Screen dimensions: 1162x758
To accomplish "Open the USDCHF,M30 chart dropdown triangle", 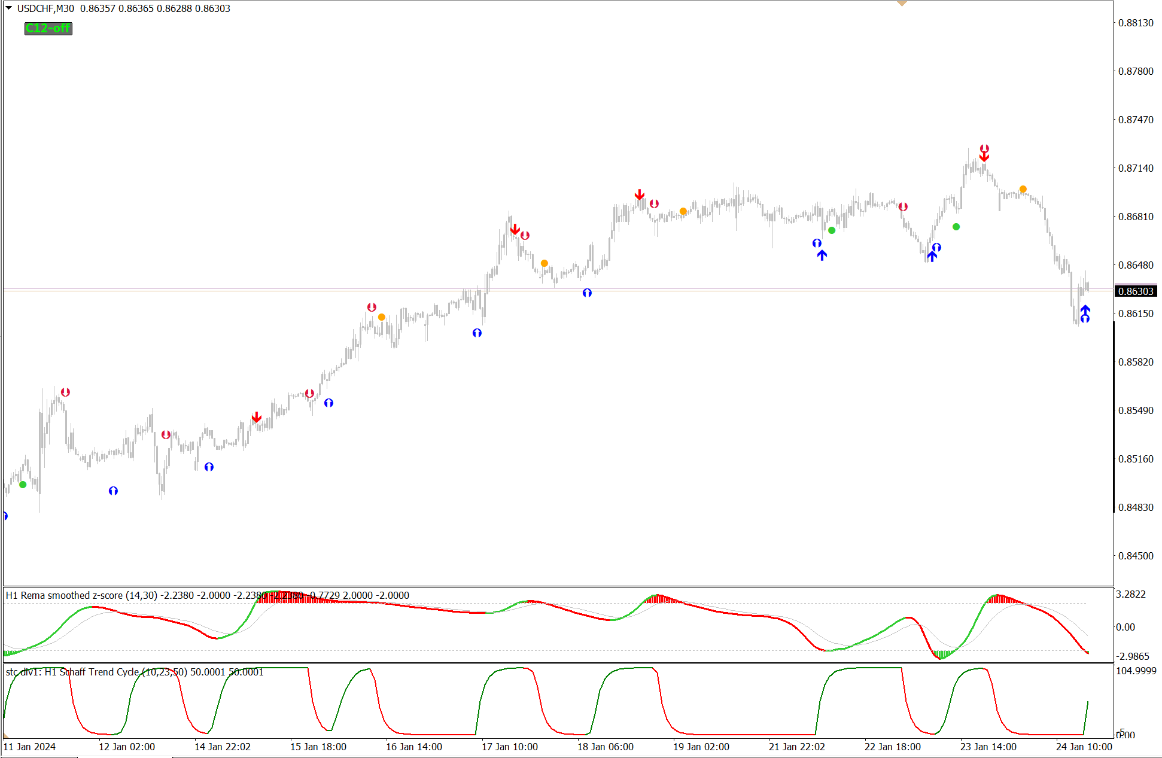I will (8, 8).
